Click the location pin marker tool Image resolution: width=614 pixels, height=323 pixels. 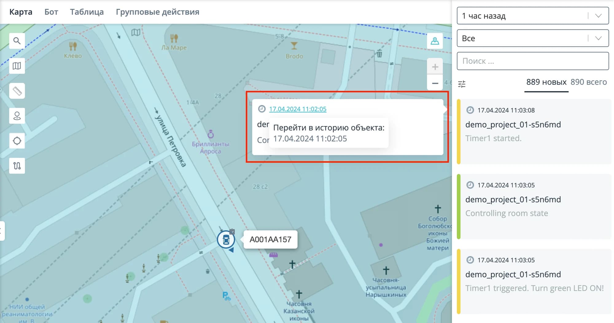click(17, 116)
